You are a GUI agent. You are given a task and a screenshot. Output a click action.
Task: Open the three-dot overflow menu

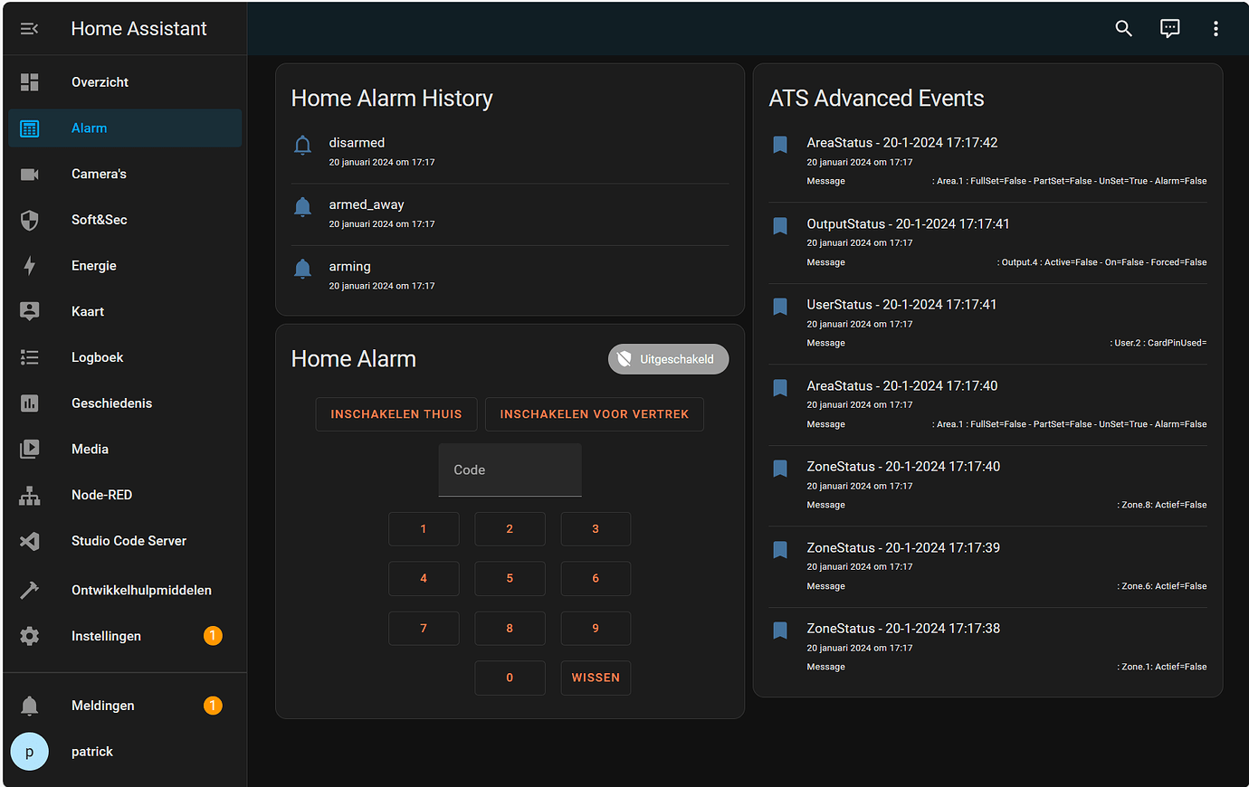1216,28
